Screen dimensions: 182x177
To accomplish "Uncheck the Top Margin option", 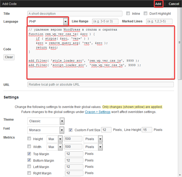I will click(x=29, y=154).
